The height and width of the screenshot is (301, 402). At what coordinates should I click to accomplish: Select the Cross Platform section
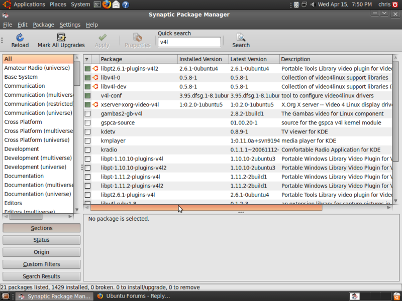click(38, 122)
